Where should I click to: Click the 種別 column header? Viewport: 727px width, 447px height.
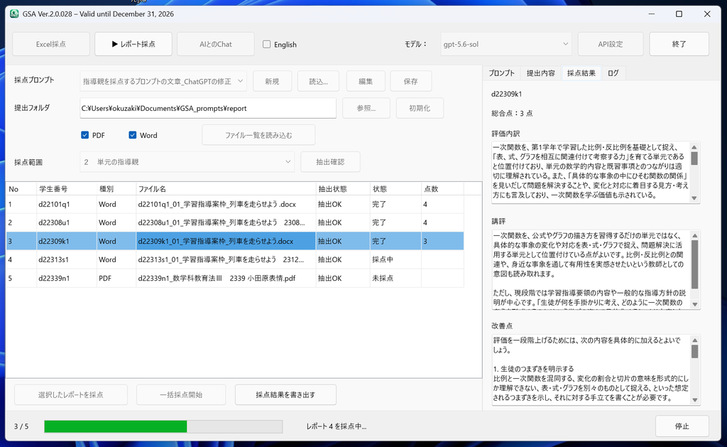click(x=116, y=189)
